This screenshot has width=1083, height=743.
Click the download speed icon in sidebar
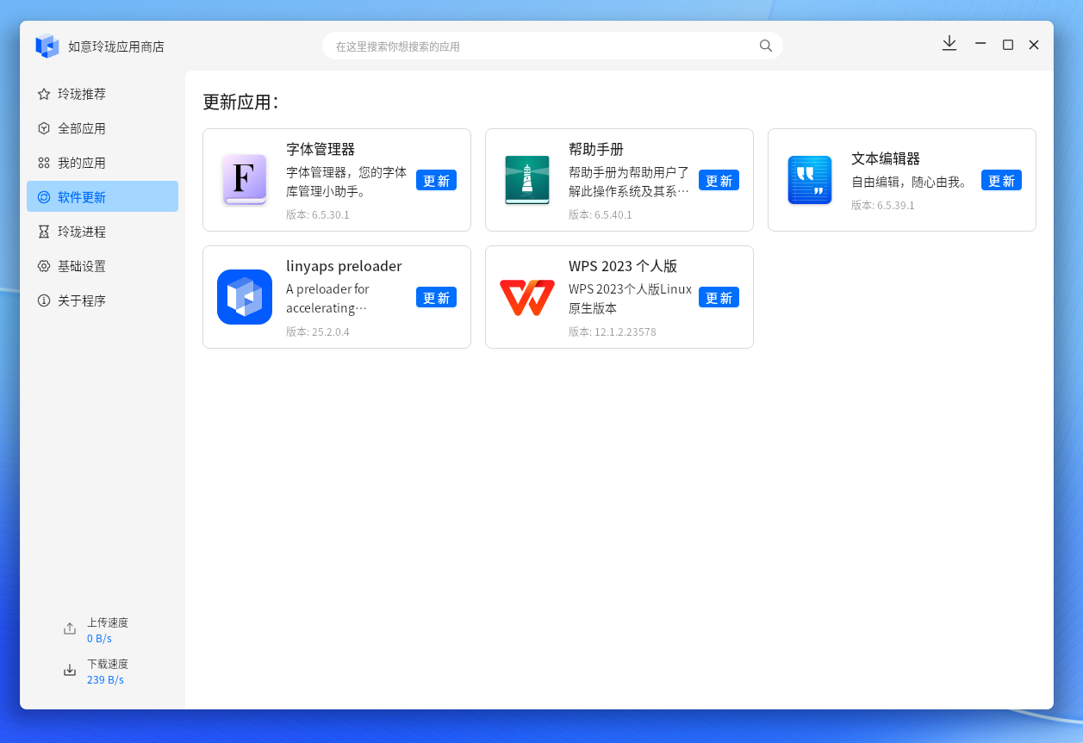tap(70, 671)
